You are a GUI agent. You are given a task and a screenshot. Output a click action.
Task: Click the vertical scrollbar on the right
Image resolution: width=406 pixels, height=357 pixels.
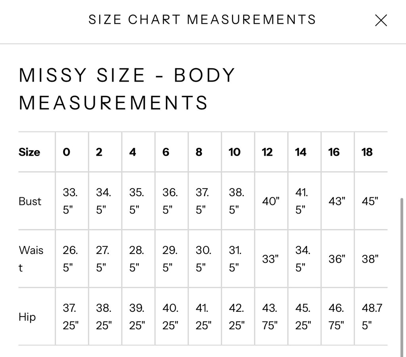(402, 277)
